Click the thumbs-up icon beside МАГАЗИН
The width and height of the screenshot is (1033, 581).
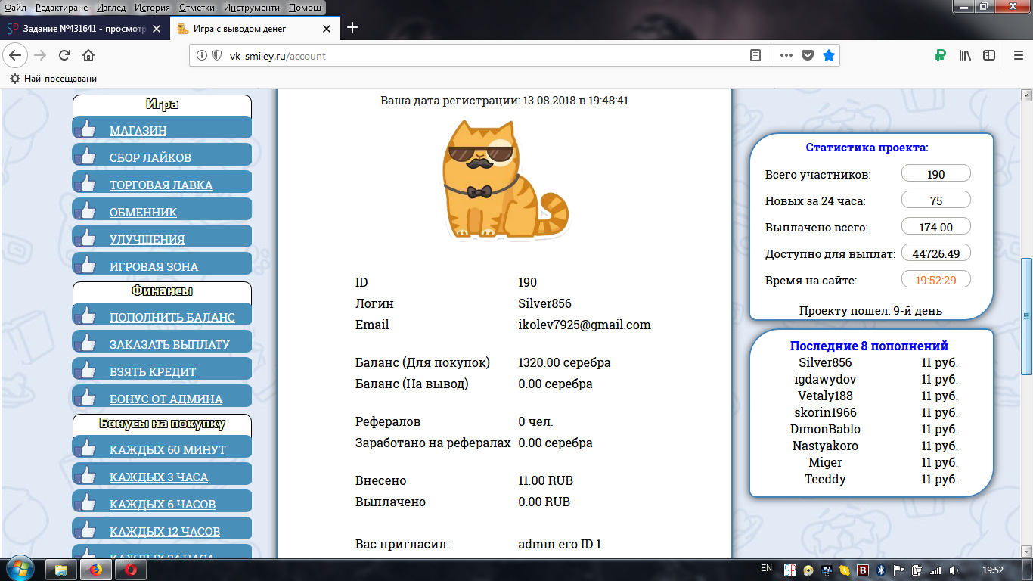tap(85, 129)
